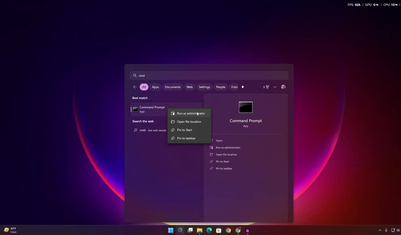Launch Google Chrome from the taskbar
Screen dimensions: 401x235
(228, 230)
